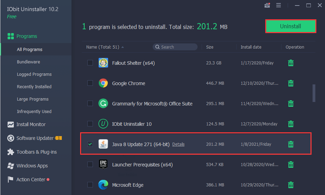Click the trash icon for Microsoft Edge
This screenshot has height=195, width=325.
click(x=291, y=185)
